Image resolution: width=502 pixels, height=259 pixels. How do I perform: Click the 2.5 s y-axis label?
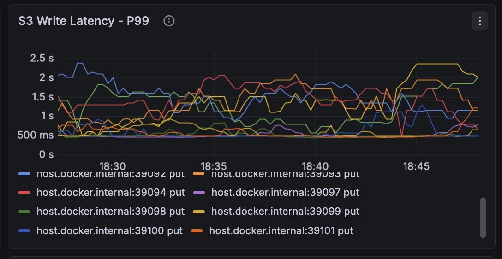pos(42,58)
